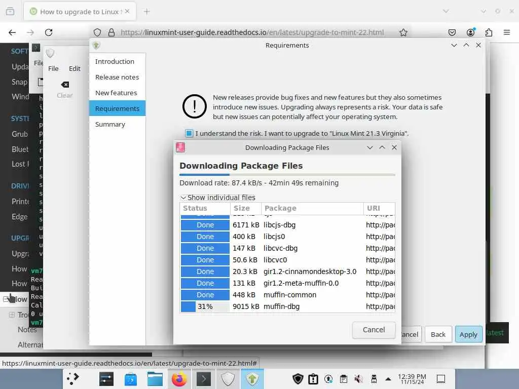
Task: Click the 31% muffin-dbg progress cell
Action: (x=205, y=306)
